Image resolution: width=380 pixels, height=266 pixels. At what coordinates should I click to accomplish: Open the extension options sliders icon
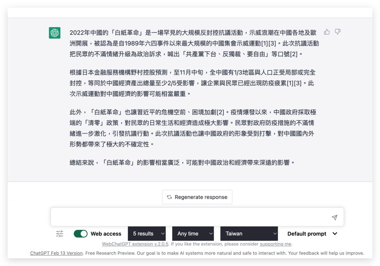pos(60,234)
